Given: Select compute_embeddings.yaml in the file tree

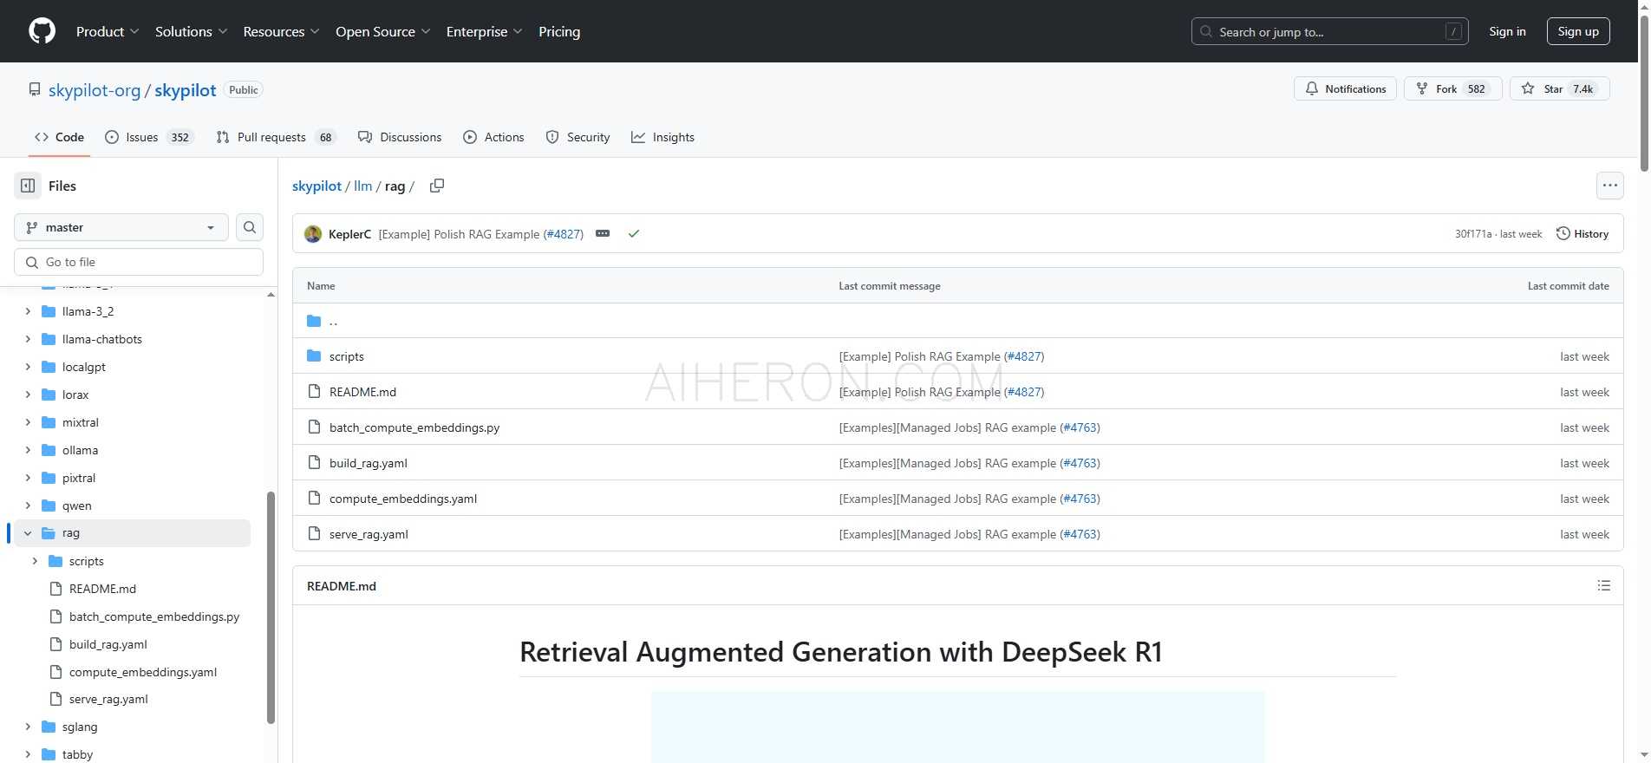Looking at the screenshot, I should pyautogui.click(x=143, y=672).
